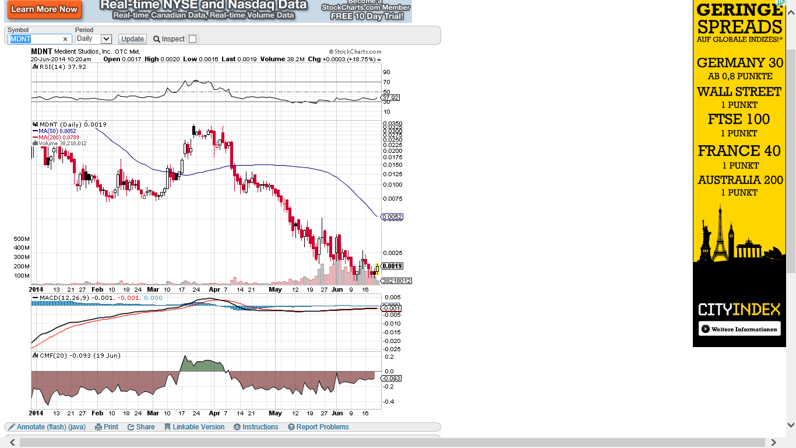Screen dimensions: 796x448
Task: Click the Inspect magnifying glass icon
Action: [x=157, y=39]
